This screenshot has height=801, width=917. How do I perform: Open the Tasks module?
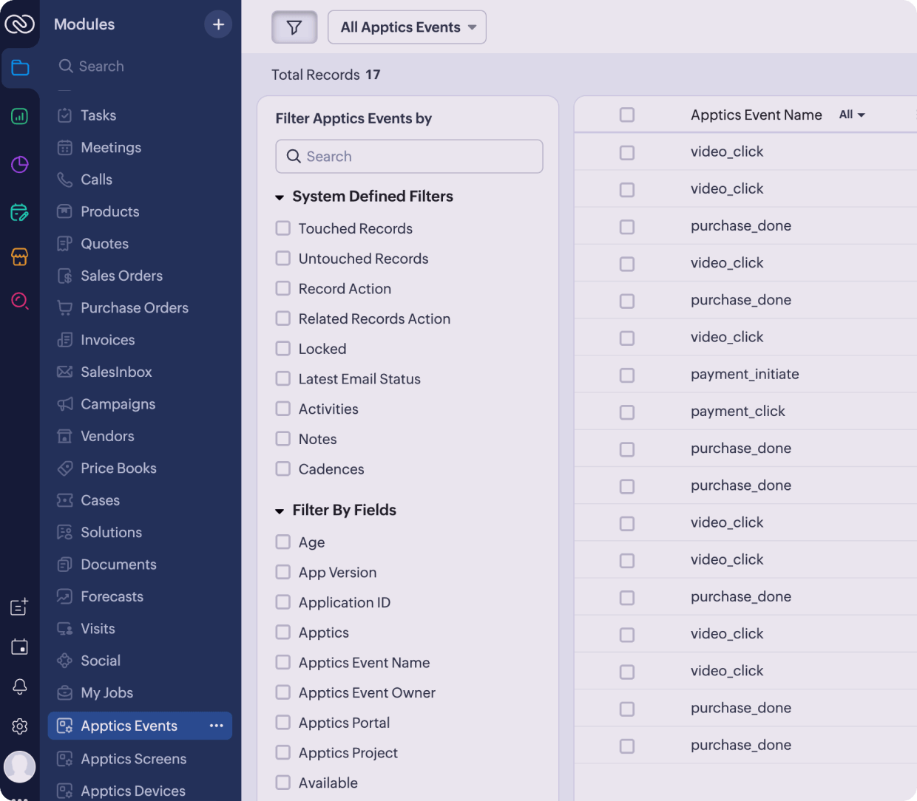[x=98, y=115]
